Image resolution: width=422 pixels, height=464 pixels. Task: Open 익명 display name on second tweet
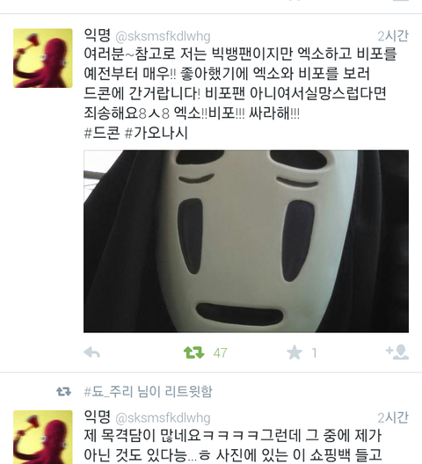point(97,417)
